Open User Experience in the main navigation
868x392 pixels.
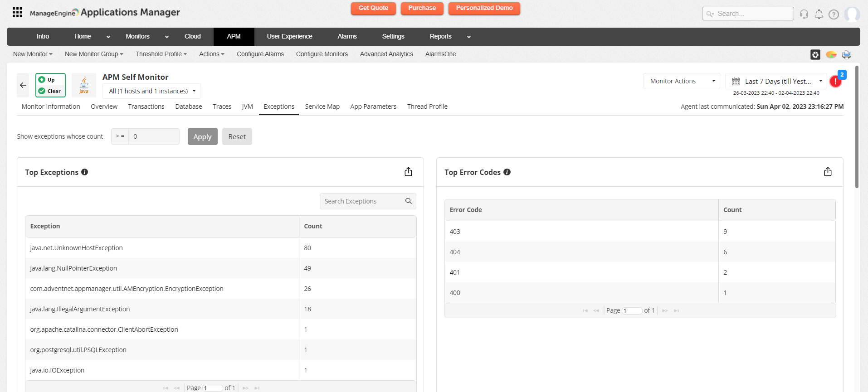pyautogui.click(x=289, y=37)
